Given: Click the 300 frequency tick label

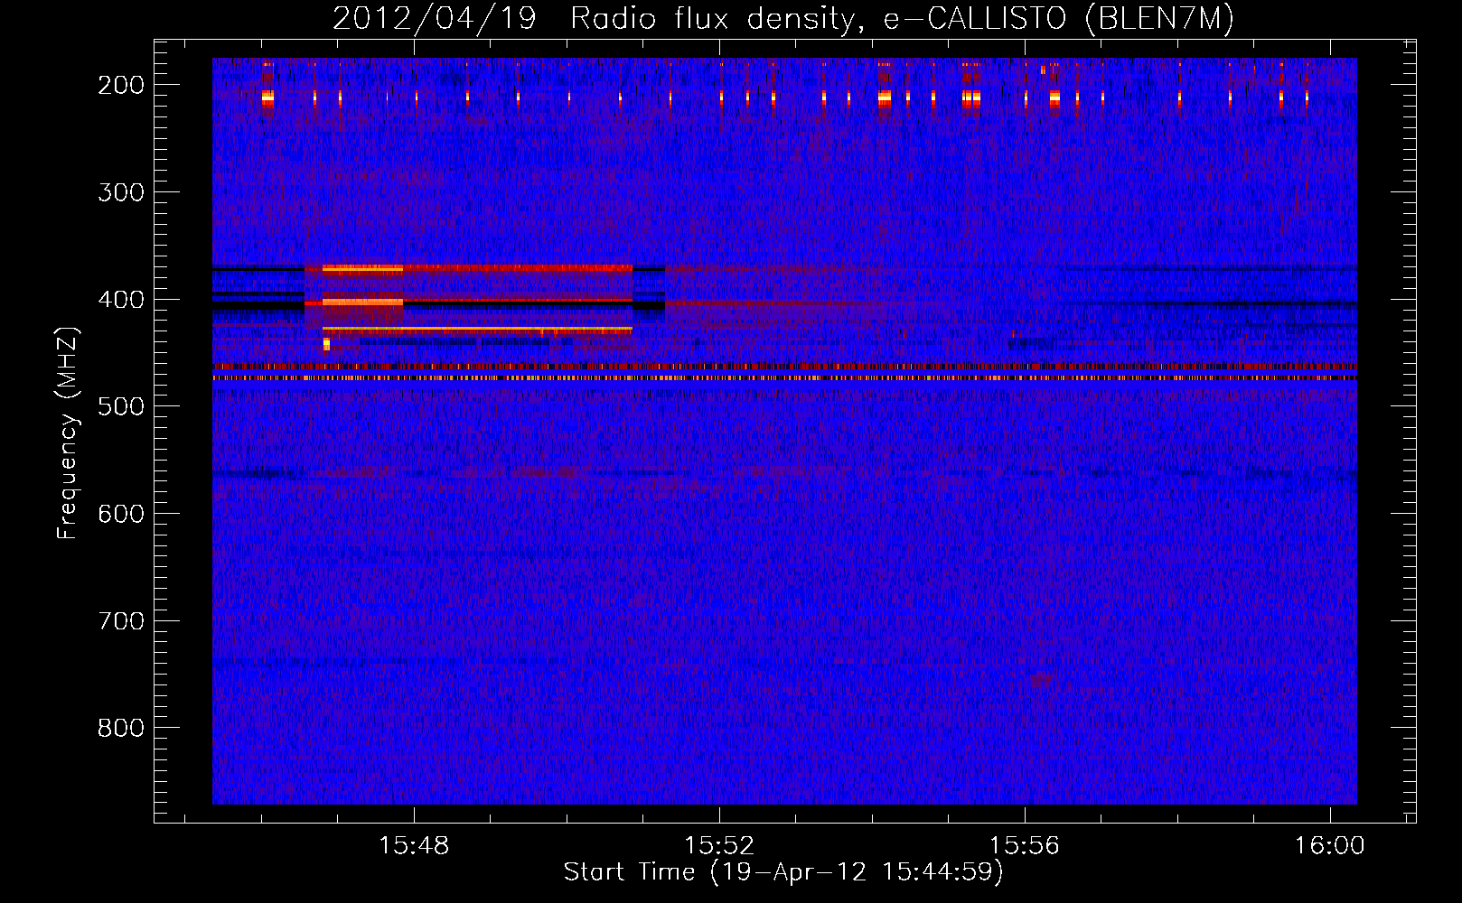Looking at the screenshot, I should pyautogui.click(x=121, y=192).
